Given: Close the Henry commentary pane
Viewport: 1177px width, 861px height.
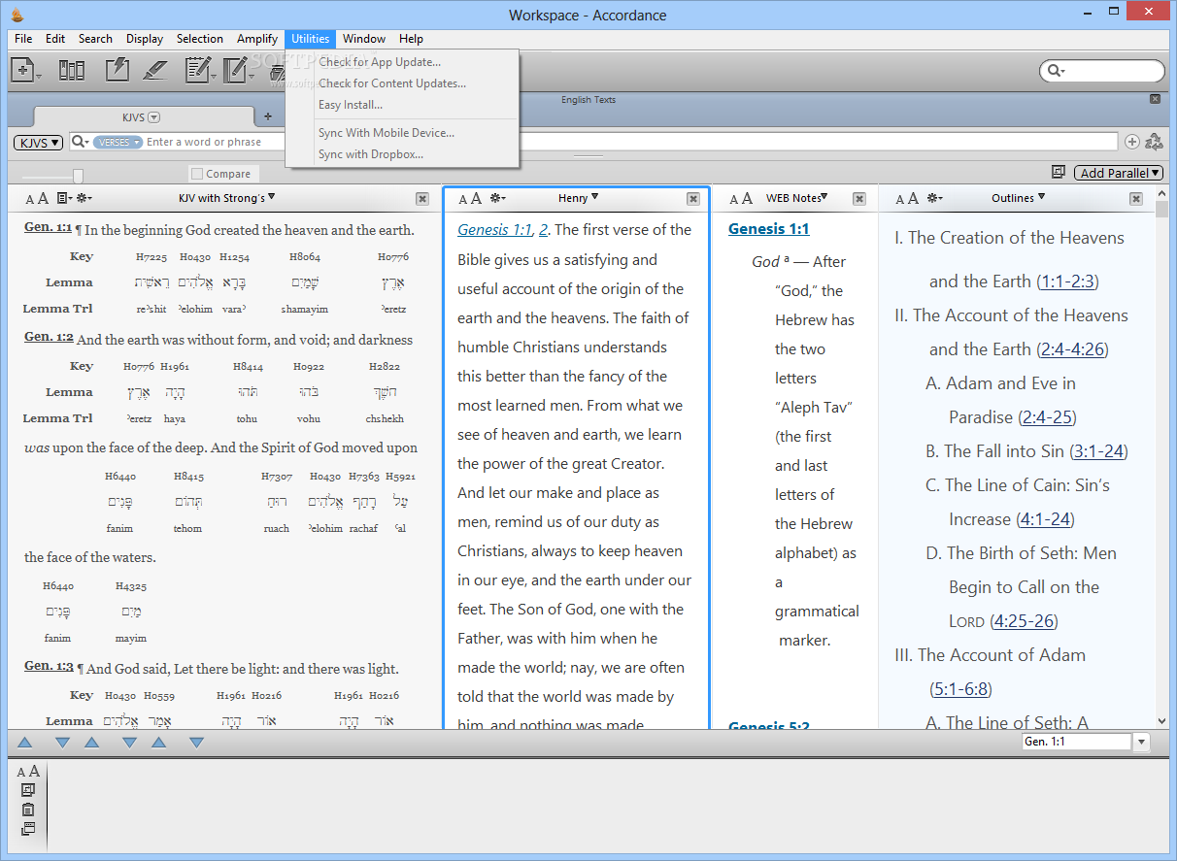Looking at the screenshot, I should coord(693,198).
